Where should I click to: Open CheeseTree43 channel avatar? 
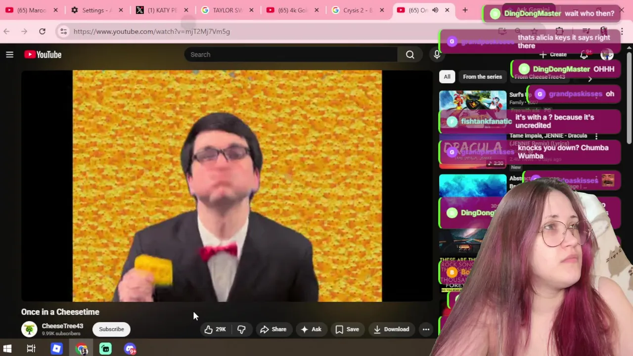pos(29,329)
